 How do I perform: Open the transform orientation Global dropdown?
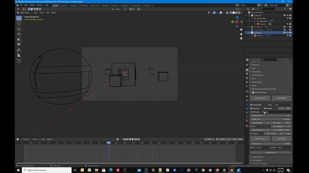pyautogui.click(x=117, y=9)
